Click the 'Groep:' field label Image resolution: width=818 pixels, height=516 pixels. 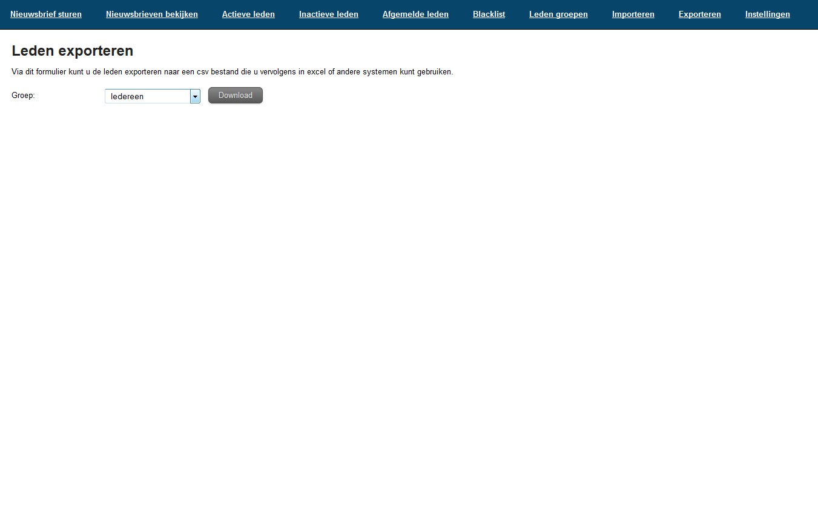[x=23, y=95]
